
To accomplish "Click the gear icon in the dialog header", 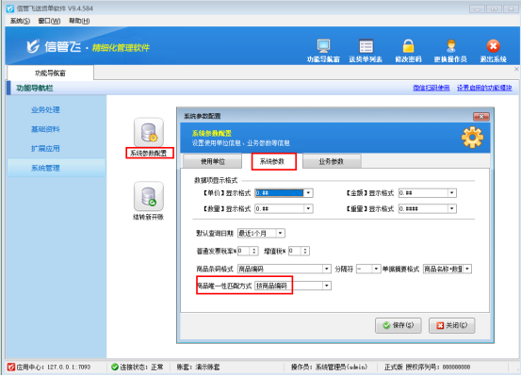I will coord(472,138).
